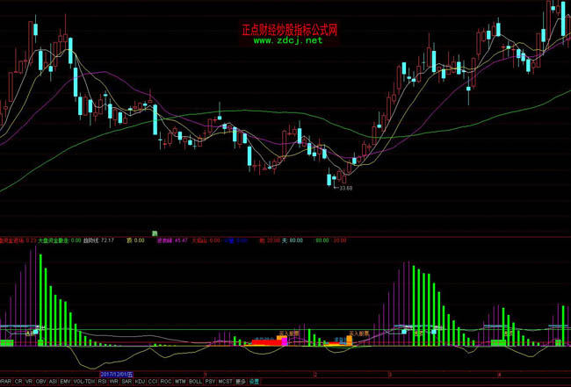
Task: Open the ROC indicator tab
Action: point(166,382)
